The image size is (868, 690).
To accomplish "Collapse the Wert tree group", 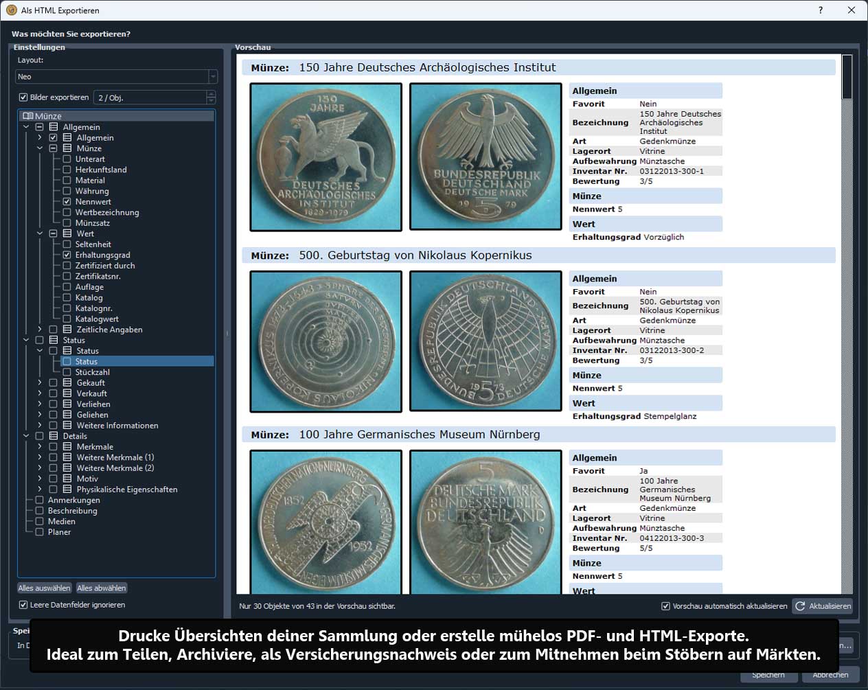I will coord(40,233).
